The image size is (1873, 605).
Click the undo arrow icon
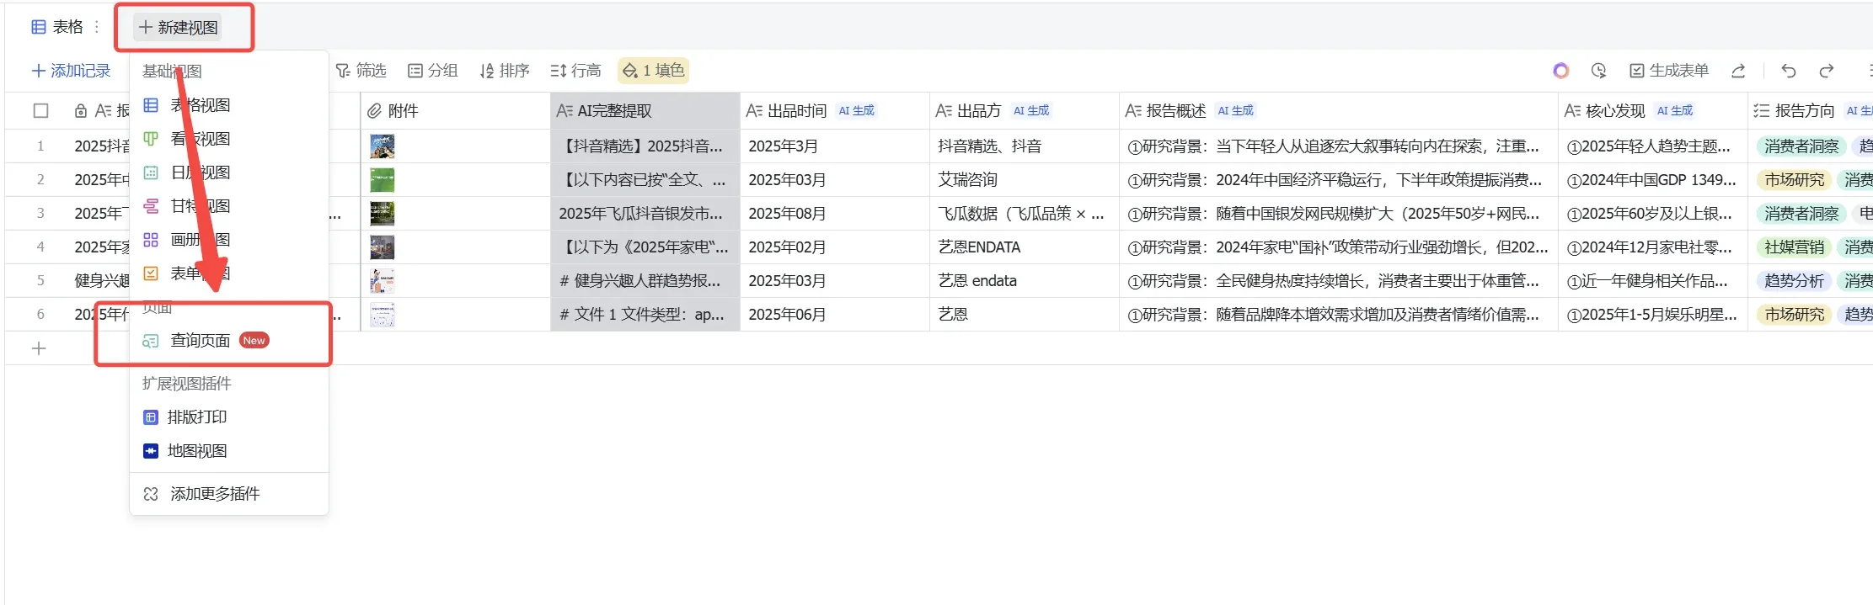[1789, 71]
